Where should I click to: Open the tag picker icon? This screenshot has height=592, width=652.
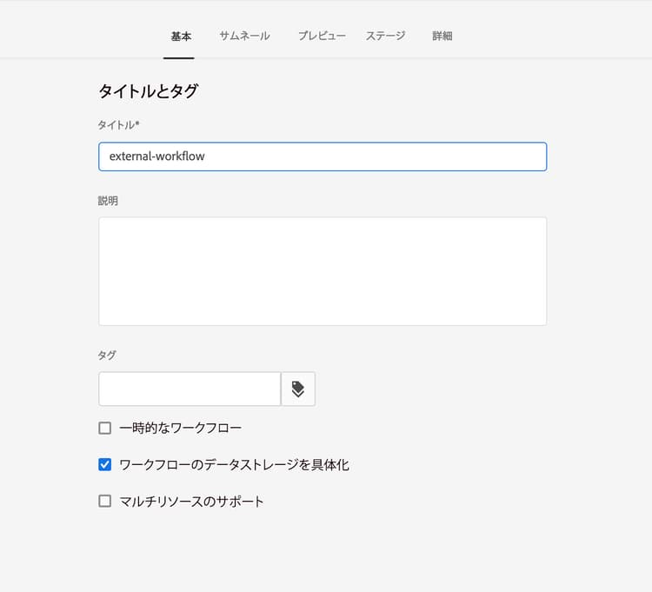point(298,389)
